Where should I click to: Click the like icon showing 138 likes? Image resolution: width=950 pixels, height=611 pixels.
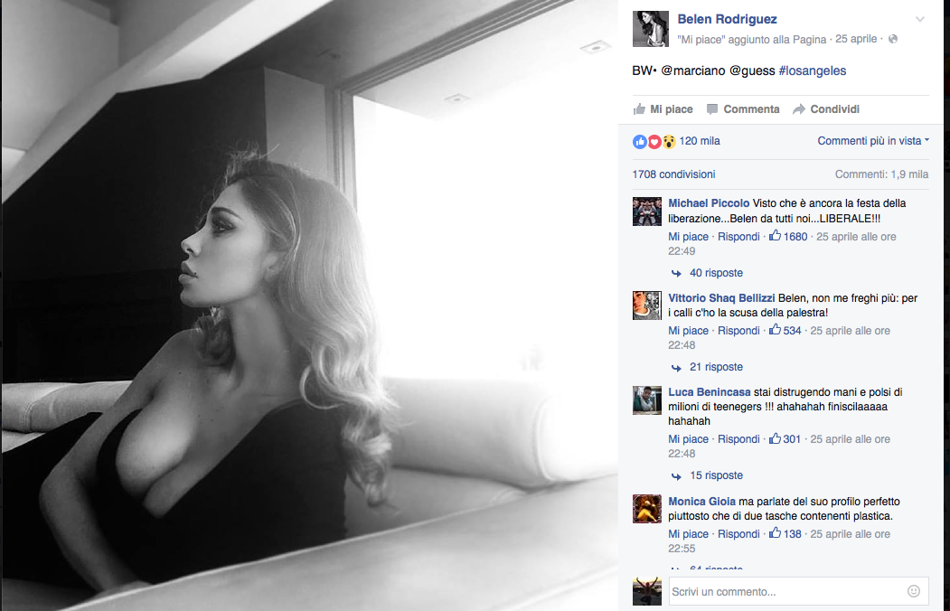tap(775, 533)
